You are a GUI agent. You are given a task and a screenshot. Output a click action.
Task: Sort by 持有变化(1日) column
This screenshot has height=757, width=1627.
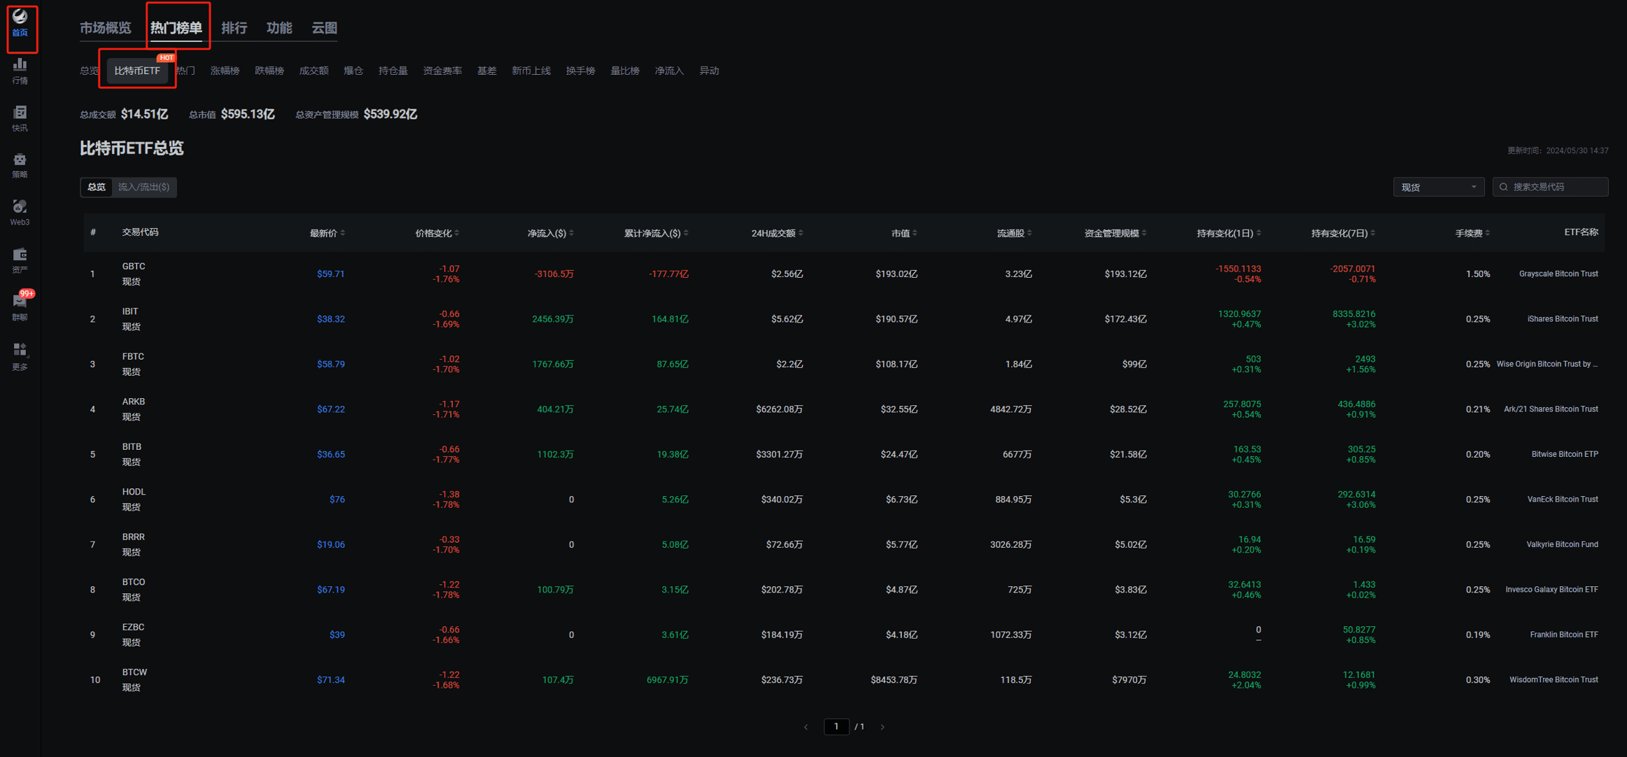(x=1229, y=233)
